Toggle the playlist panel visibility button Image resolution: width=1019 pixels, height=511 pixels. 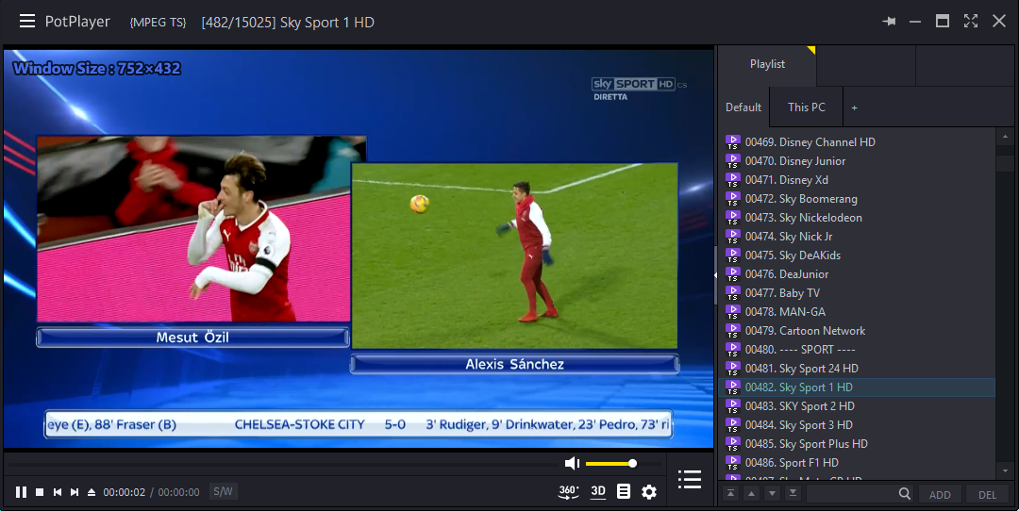pyautogui.click(x=690, y=480)
